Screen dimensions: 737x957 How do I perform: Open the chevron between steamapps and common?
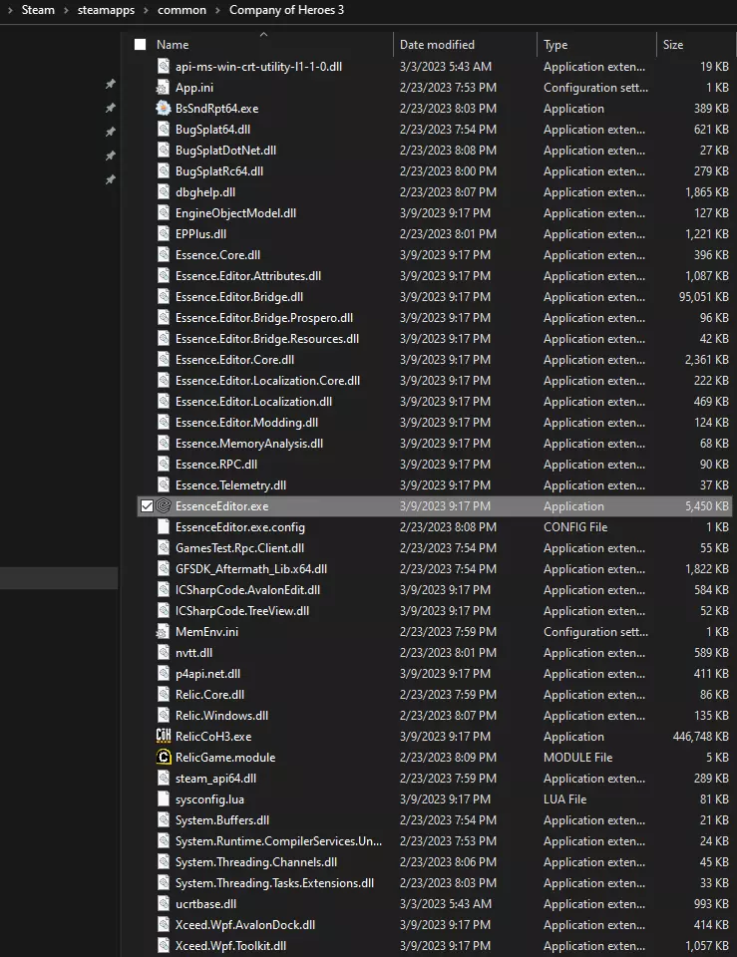point(146,10)
